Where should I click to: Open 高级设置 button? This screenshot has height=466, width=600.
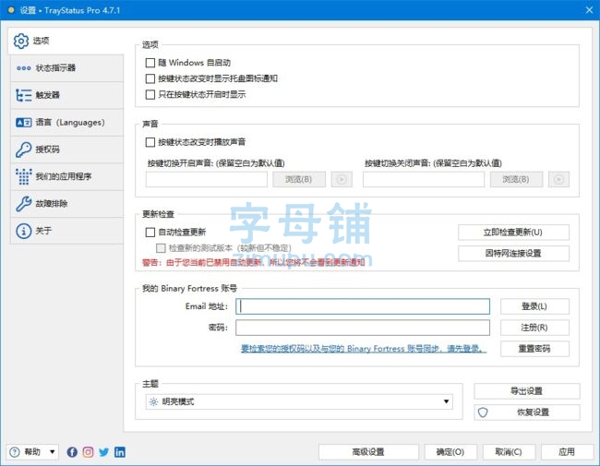(x=368, y=452)
